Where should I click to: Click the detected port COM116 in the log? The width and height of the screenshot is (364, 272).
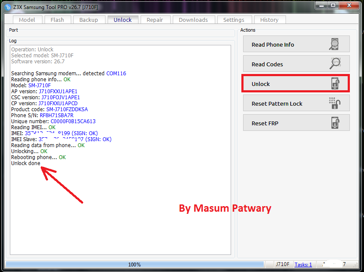[x=116, y=74]
